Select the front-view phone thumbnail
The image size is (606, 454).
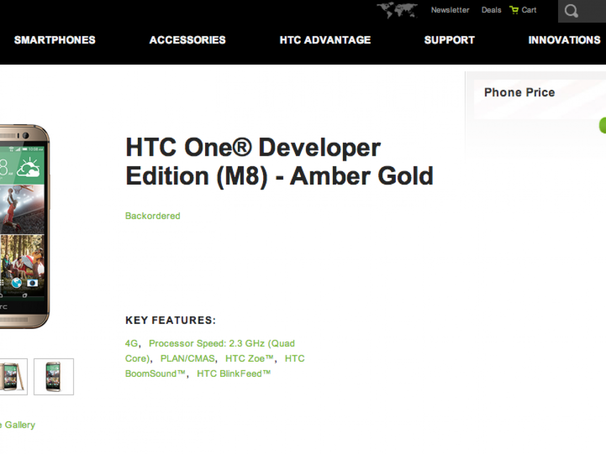click(x=54, y=376)
